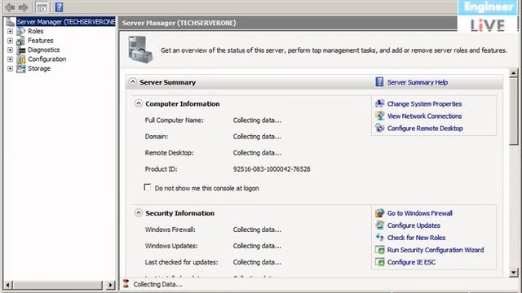This screenshot has width=522, height=293.
Task: Open the View Network Connections link
Action: pos(424,116)
